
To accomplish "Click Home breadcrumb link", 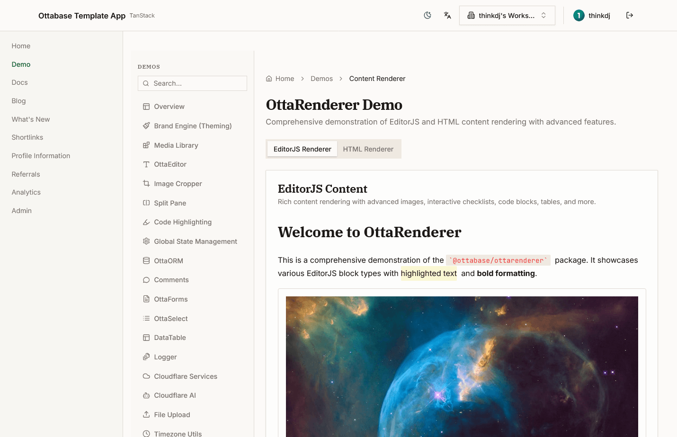I will coord(285,79).
